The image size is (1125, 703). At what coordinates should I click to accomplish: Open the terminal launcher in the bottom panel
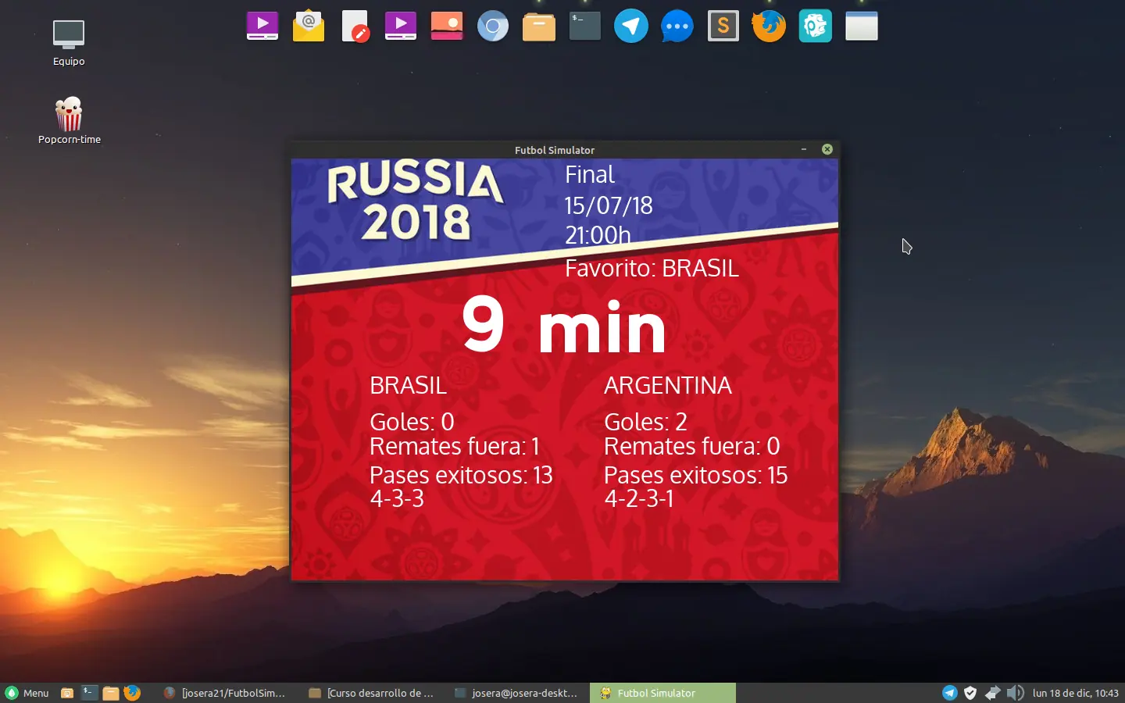[89, 693]
